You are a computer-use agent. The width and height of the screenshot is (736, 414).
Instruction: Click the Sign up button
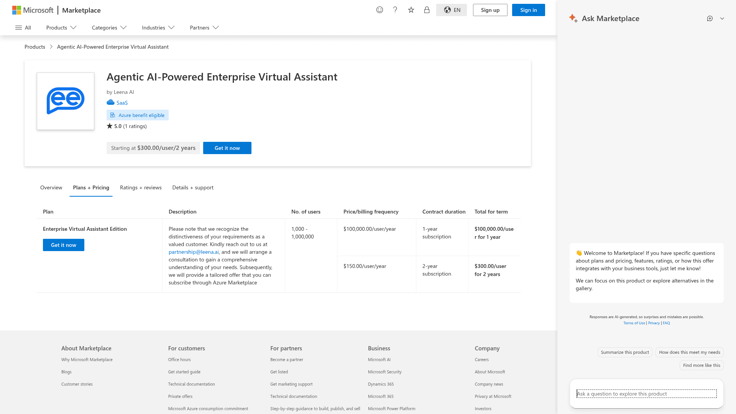click(x=490, y=10)
